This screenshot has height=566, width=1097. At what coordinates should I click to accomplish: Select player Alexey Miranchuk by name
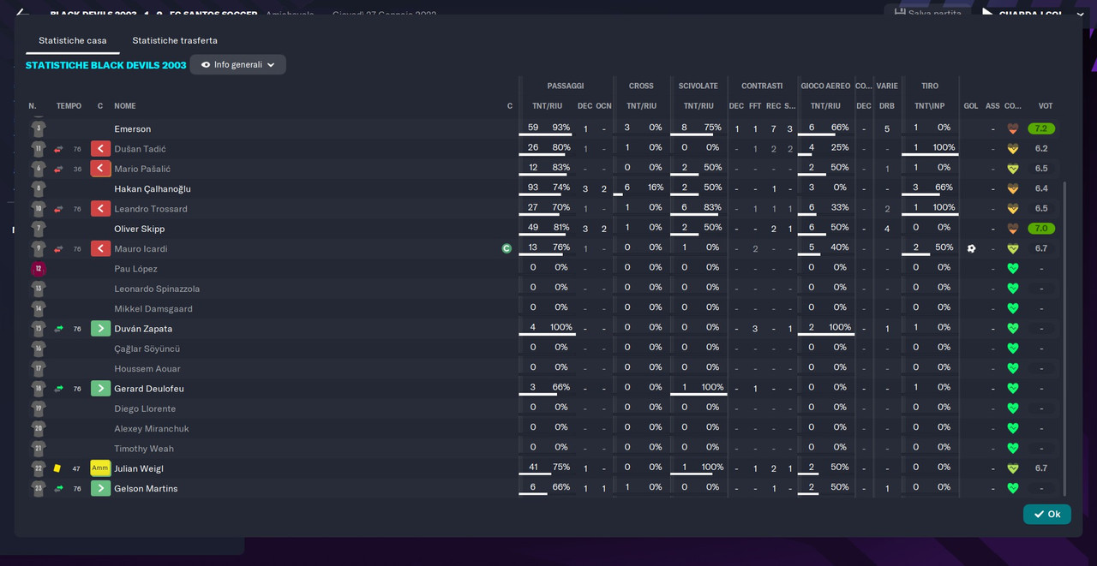[x=152, y=429]
